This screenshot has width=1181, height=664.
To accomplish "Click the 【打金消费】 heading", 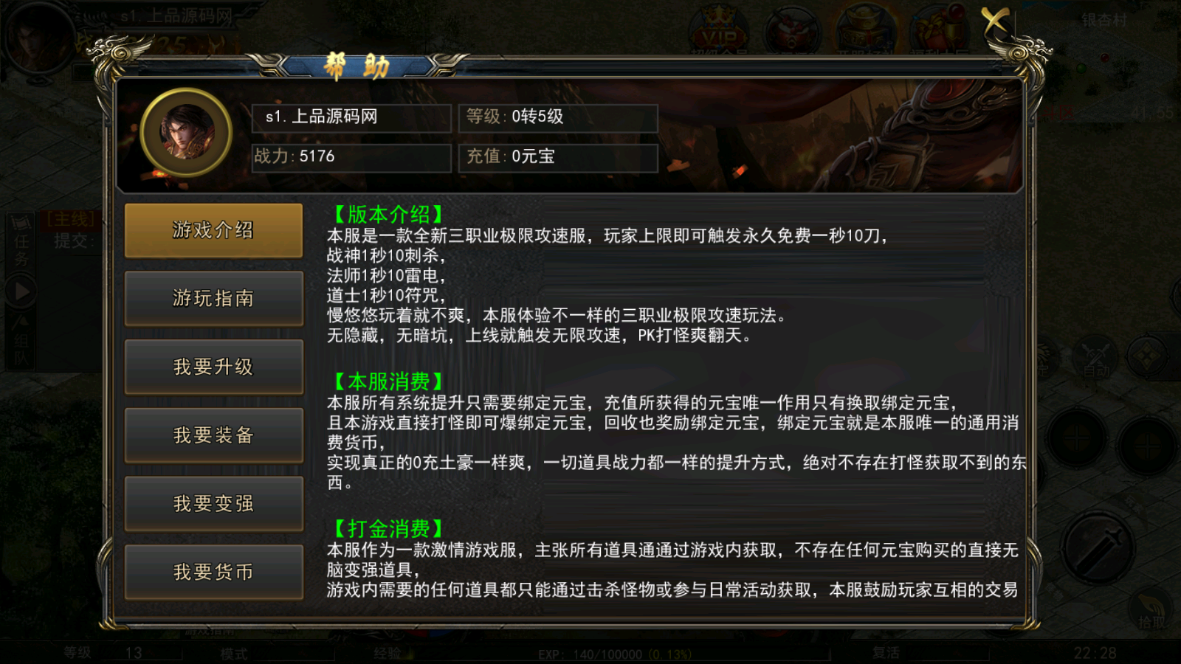I will 388,528.
